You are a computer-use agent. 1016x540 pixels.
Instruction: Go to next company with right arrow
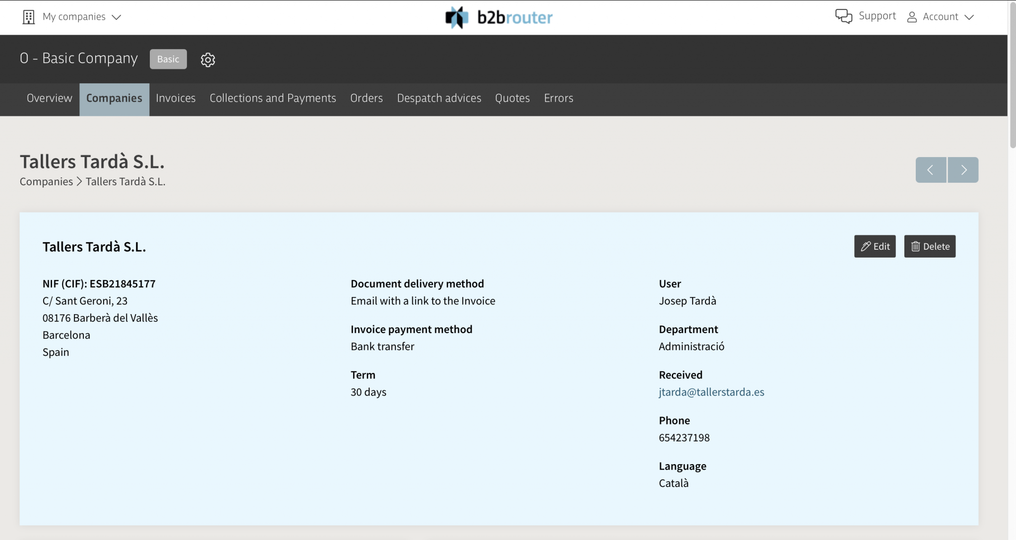coord(963,170)
